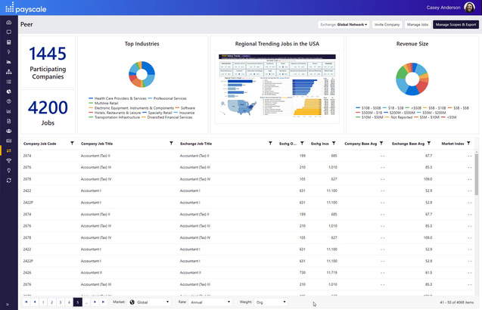Expand the sidebar with double-chevron icon
This screenshot has height=310, width=482.
pos(8,305)
